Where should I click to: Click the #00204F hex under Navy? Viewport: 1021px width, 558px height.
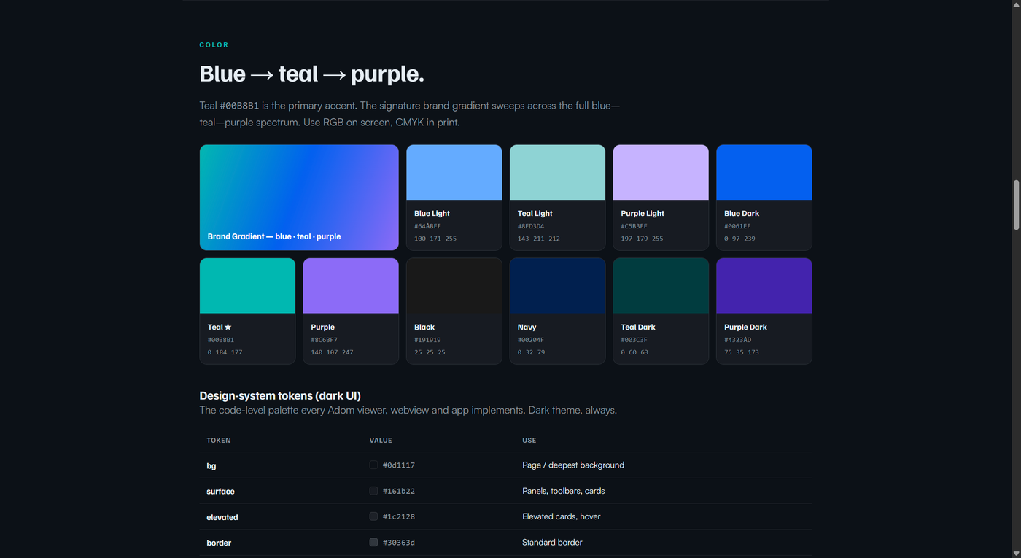point(531,340)
